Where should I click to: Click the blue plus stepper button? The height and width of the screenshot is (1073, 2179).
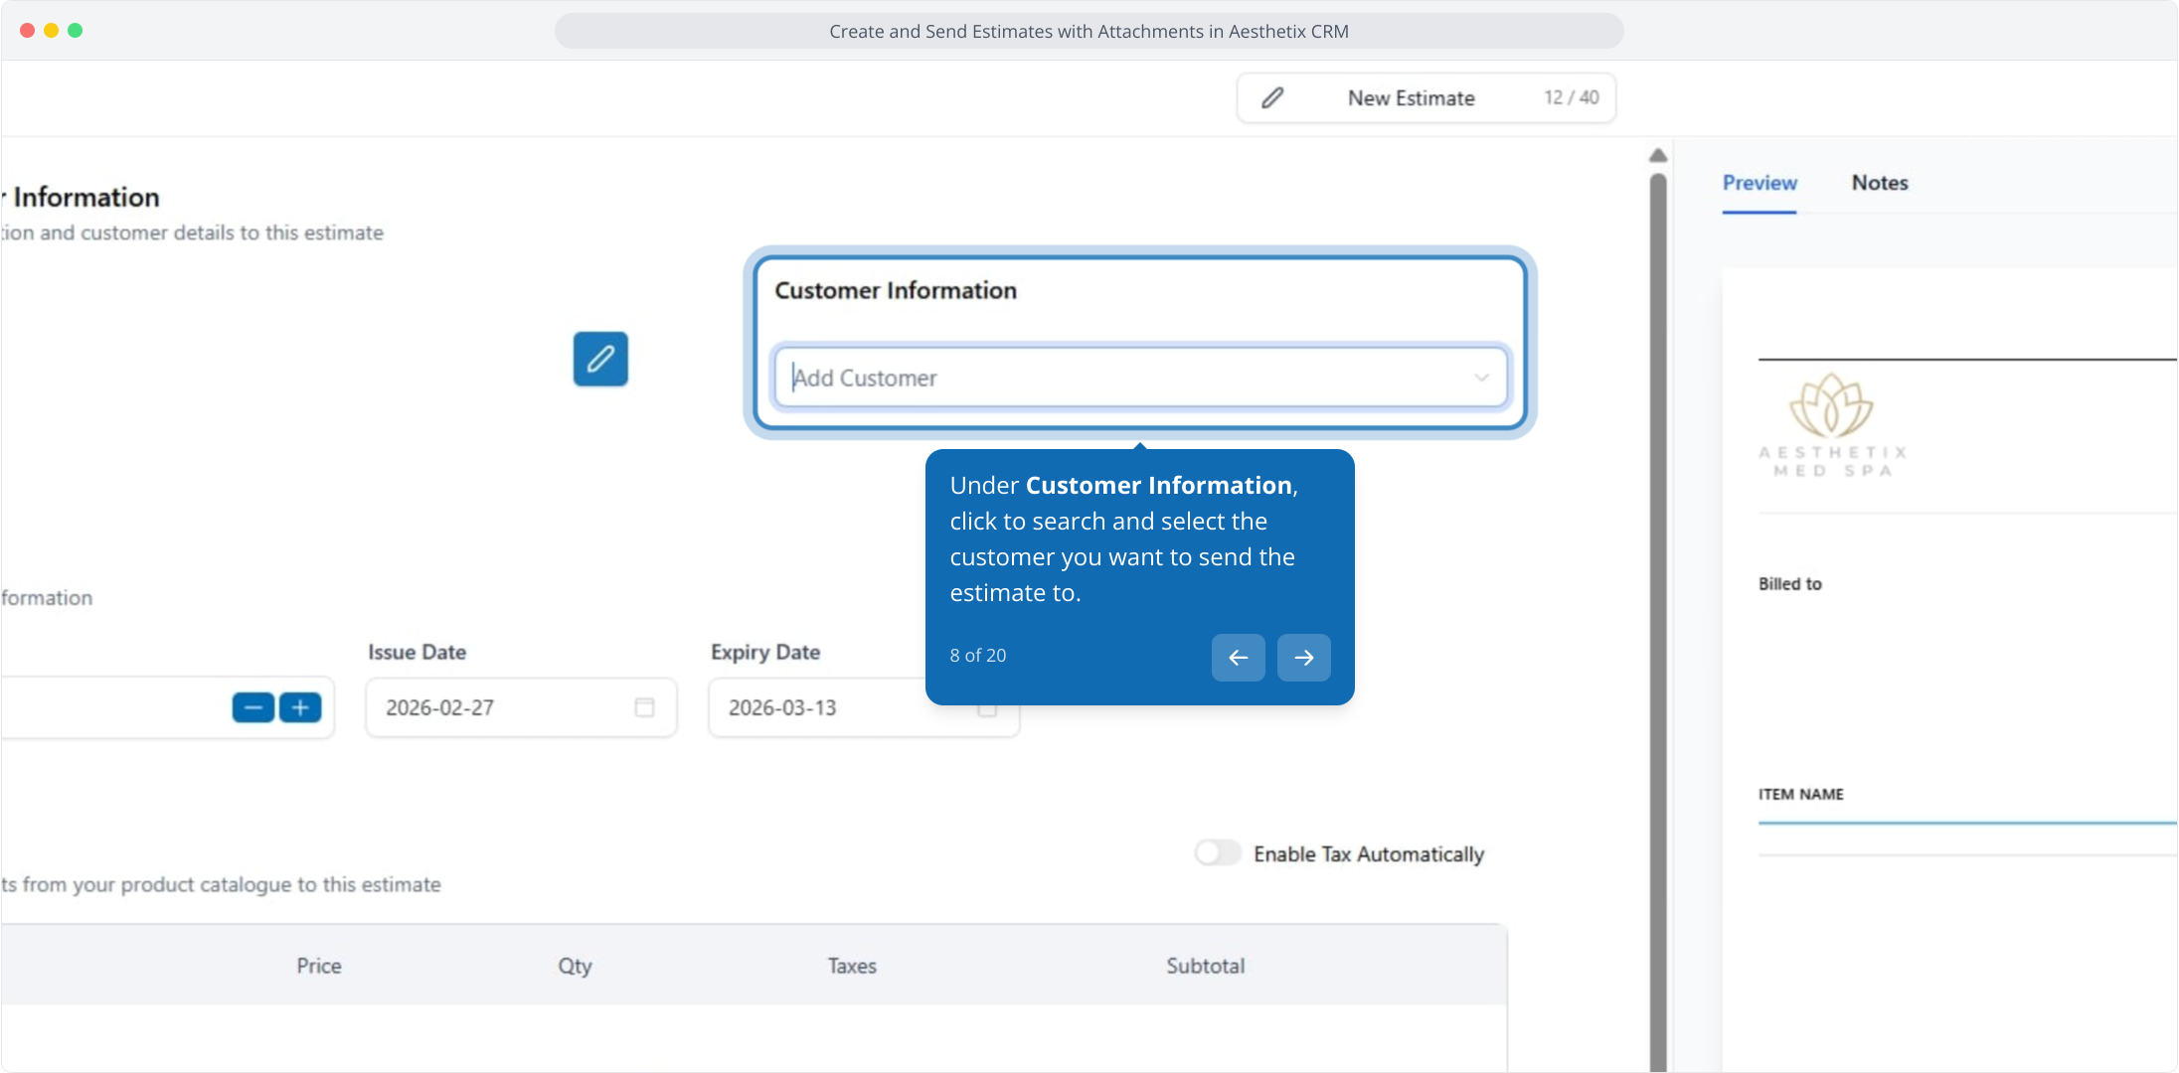coord(300,707)
